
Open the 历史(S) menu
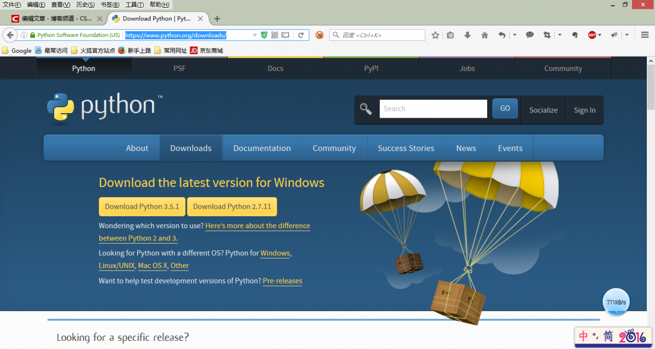coord(85,5)
